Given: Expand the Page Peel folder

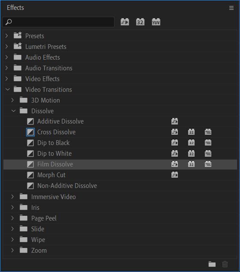Looking at the screenshot, I should click(12, 218).
